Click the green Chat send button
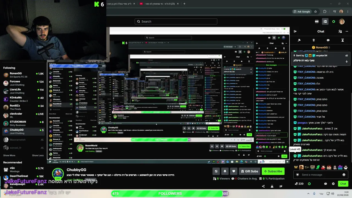The image size is (352, 198). pos(343,184)
